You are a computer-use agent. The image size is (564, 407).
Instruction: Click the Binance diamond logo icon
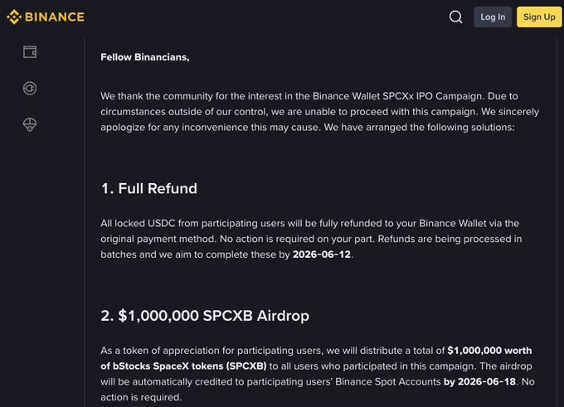[x=14, y=17]
